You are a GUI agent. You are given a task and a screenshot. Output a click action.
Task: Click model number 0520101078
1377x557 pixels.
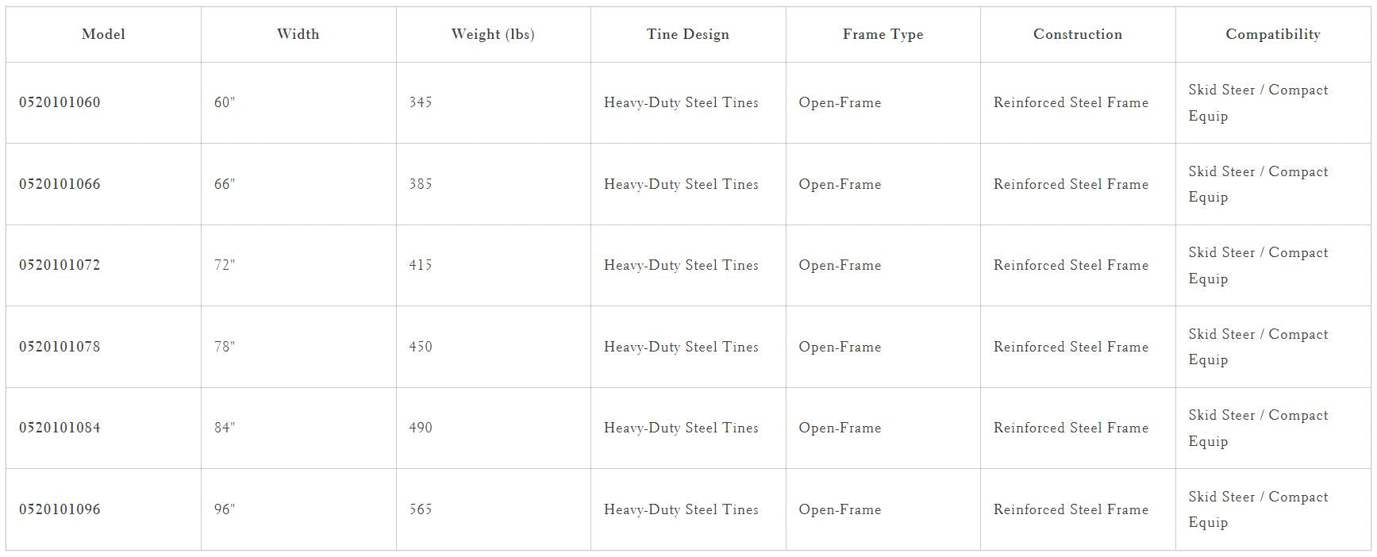tap(60, 347)
